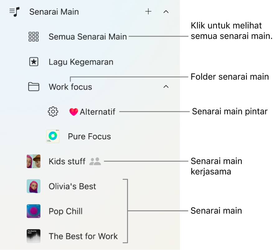Click the Pop Chill cover thumbnail
The image size is (275, 250).
34,211
